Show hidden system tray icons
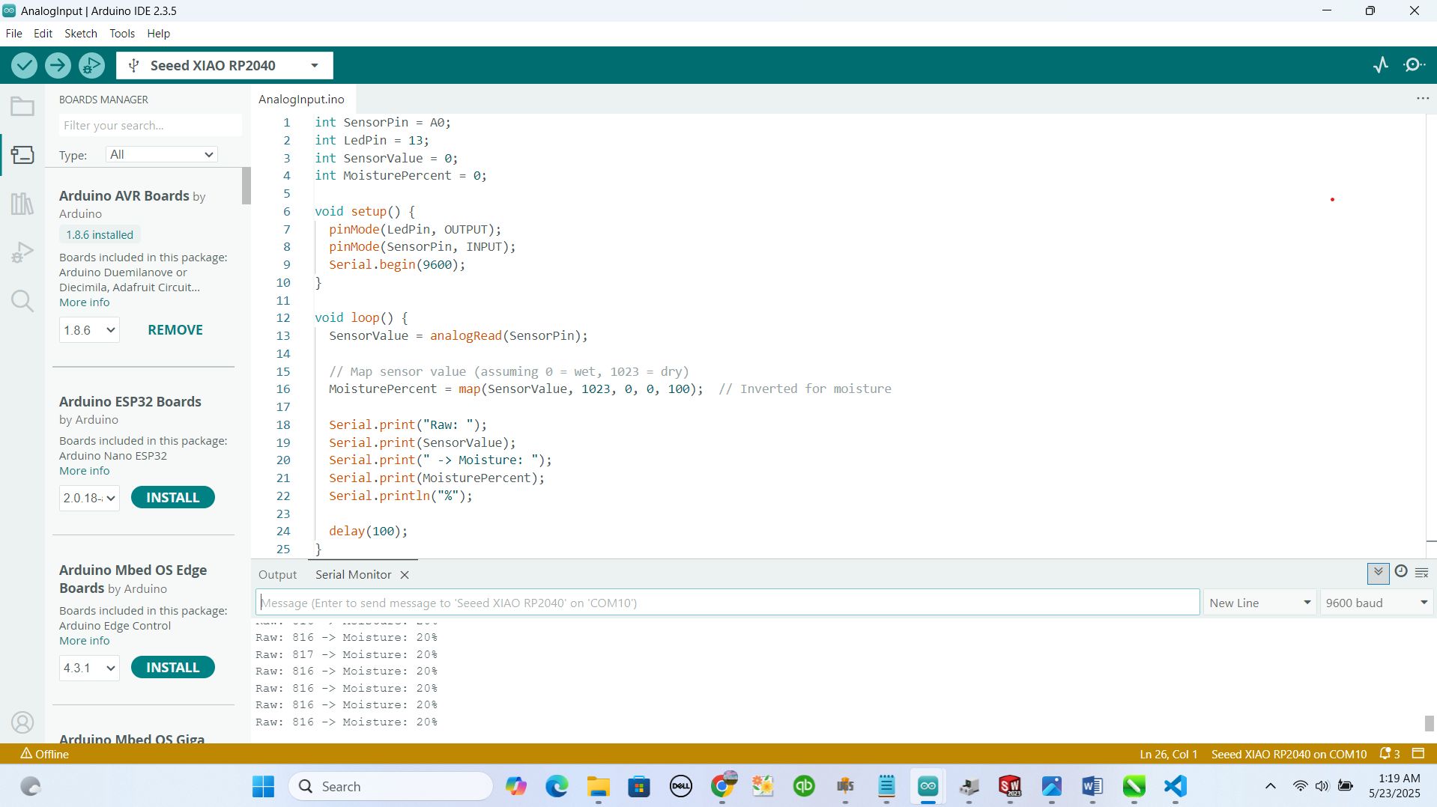Image resolution: width=1437 pixels, height=807 pixels. click(x=1270, y=786)
